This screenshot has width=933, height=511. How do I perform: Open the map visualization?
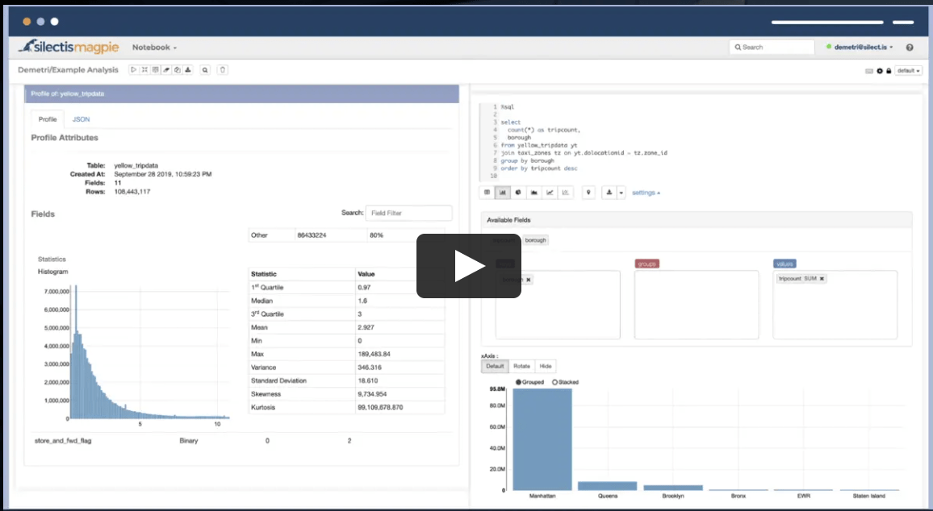[x=588, y=192]
